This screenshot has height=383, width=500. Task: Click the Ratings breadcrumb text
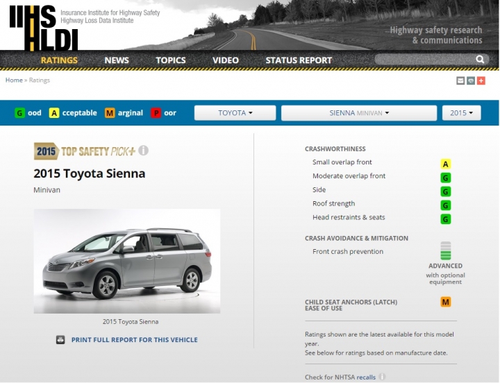(x=39, y=80)
